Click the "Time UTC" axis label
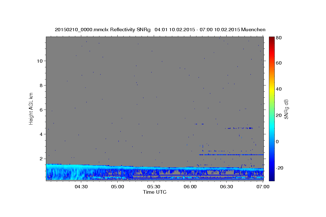Image resolution: width=326 pixels, height=217 pixels. [155, 192]
